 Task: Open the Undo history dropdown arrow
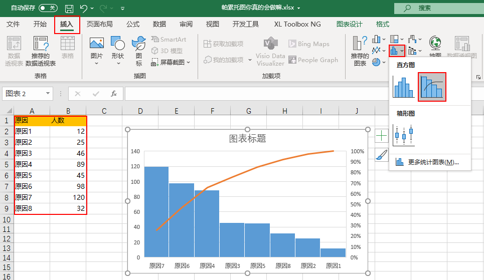pyautogui.click(x=92, y=9)
